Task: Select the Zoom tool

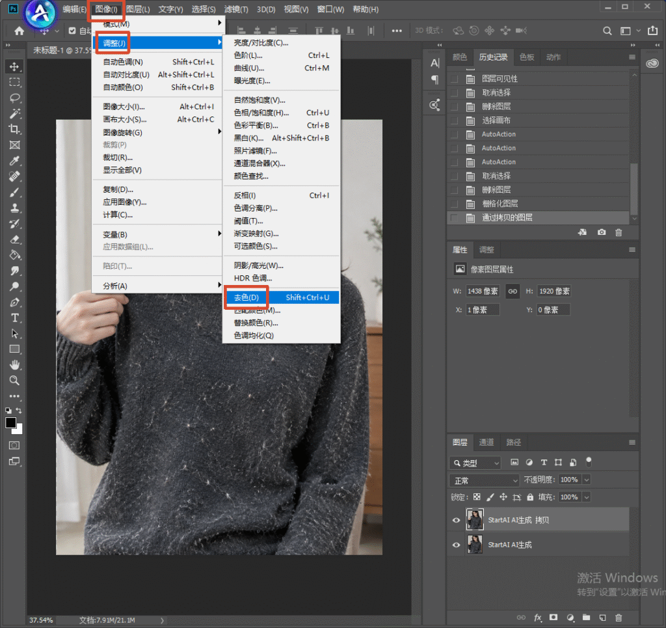Action: tap(14, 380)
